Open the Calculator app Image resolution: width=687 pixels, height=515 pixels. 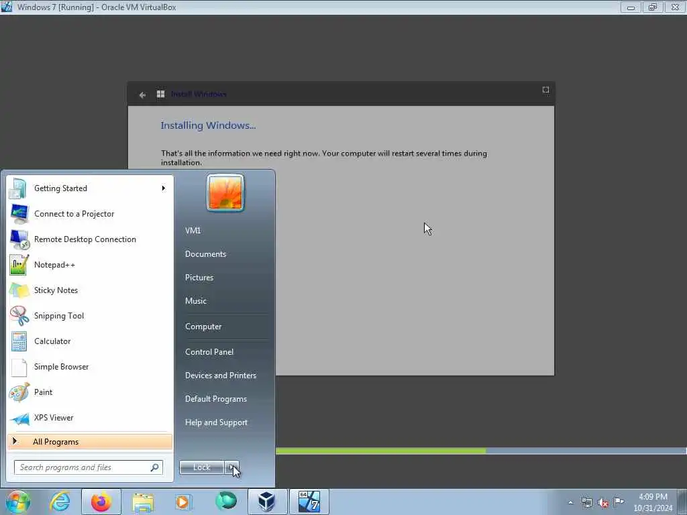coord(90,341)
